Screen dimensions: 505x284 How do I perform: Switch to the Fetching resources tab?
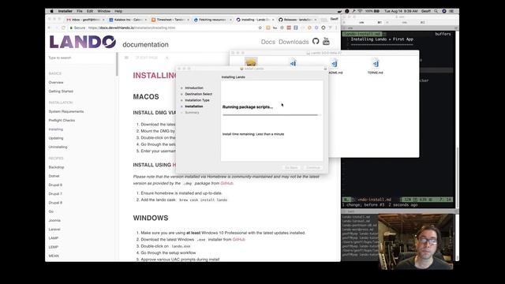[x=212, y=20]
